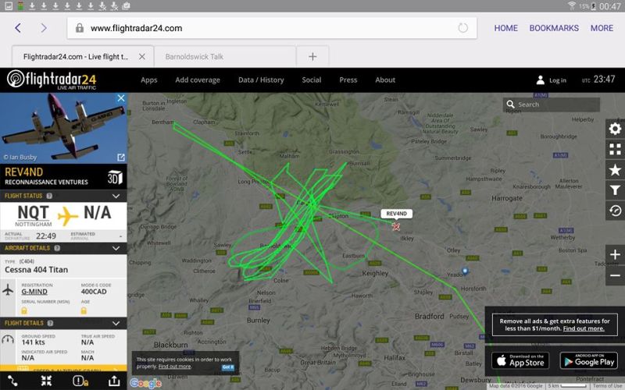Image resolution: width=625 pixels, height=390 pixels.
Task: Click the Cessna 404 Titan aircraft type
Action: click(x=36, y=270)
